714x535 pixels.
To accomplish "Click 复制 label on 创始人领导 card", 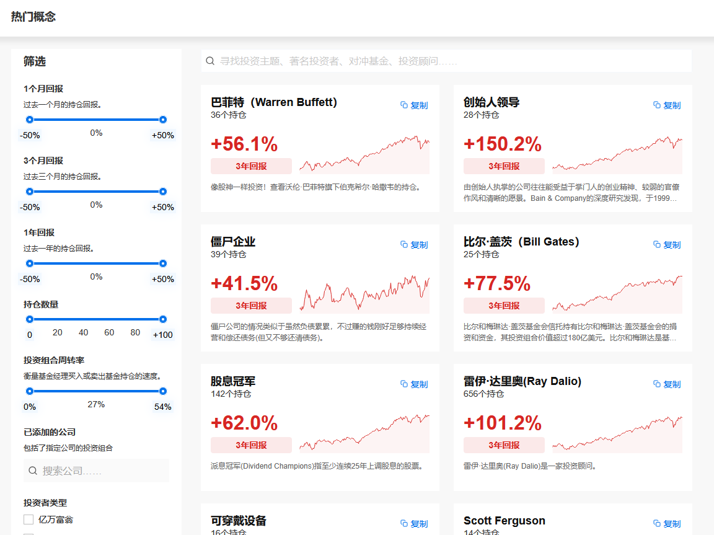I will click(x=672, y=105).
